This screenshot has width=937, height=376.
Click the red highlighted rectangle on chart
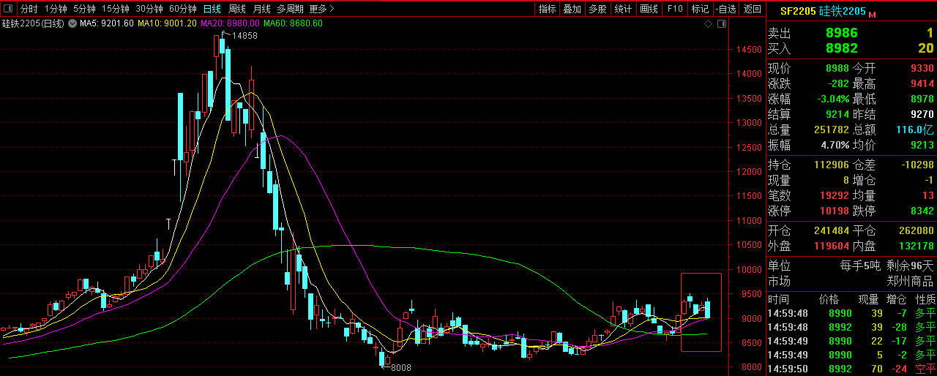701,312
